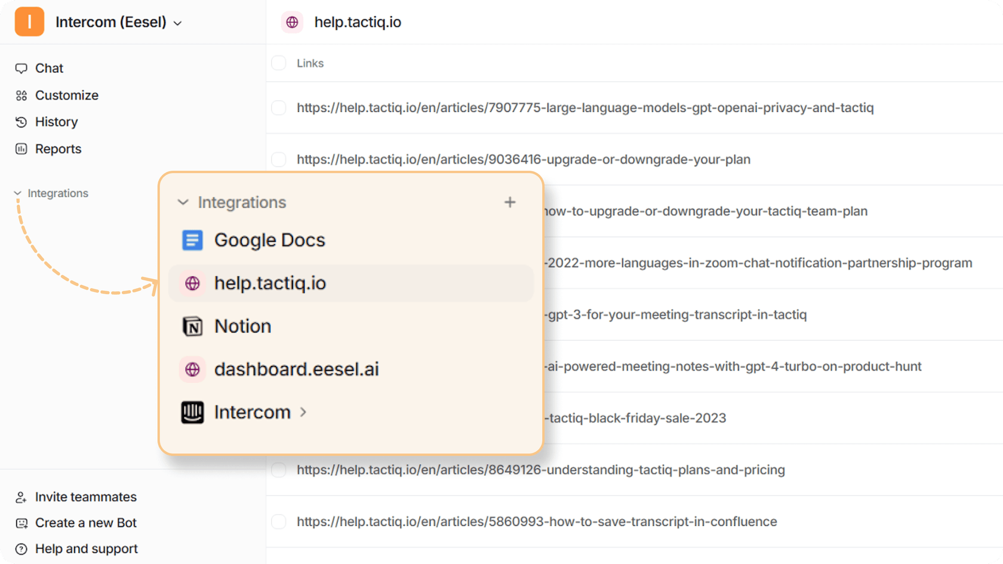The image size is (1003, 564).
Task: Click the Links column header
Action: pos(310,63)
